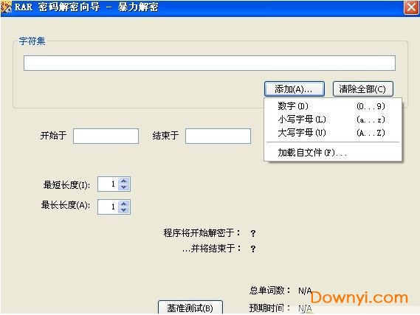Choose 小写字母(L) menu entry
This screenshot has width=420, height=315.
(332, 120)
